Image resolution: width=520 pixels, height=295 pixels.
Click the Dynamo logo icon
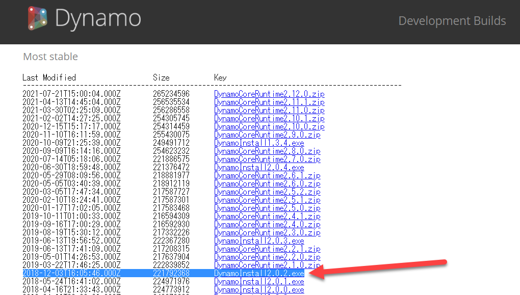(x=37, y=18)
